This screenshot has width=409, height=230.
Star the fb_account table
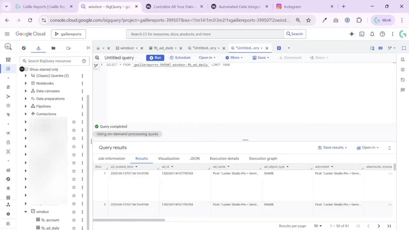(x=74, y=220)
